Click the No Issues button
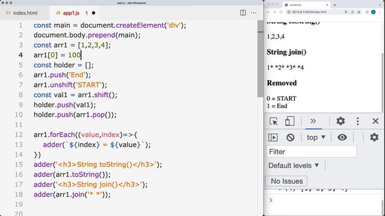385x216 pixels. pos(286,181)
